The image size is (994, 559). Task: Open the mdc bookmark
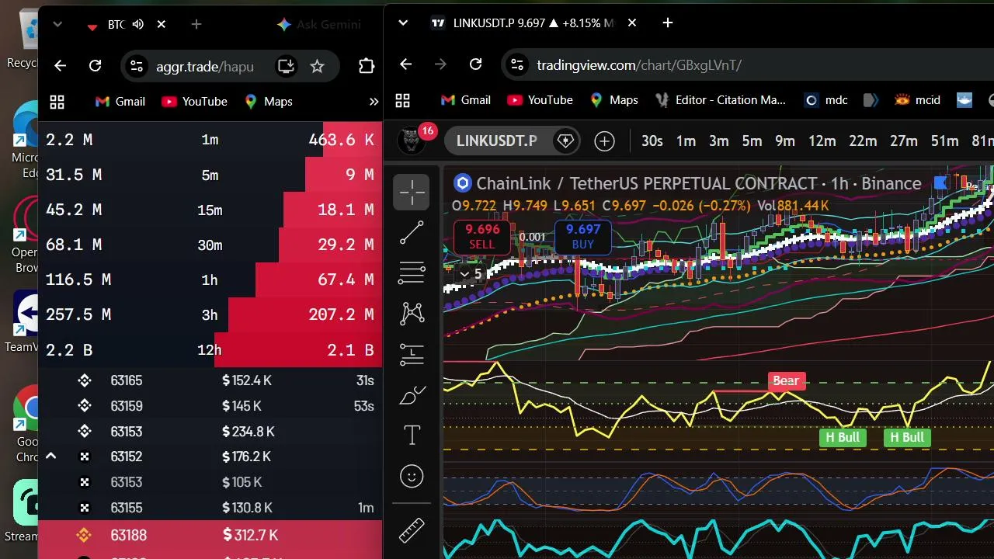point(826,100)
